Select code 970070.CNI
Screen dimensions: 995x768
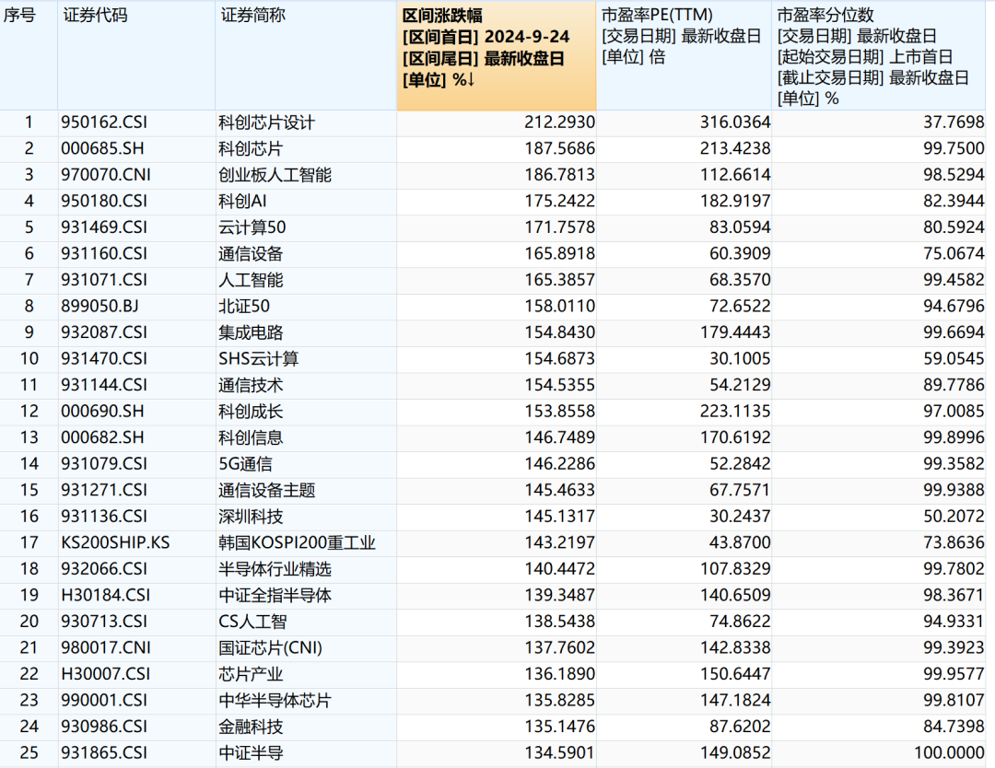click(x=106, y=175)
